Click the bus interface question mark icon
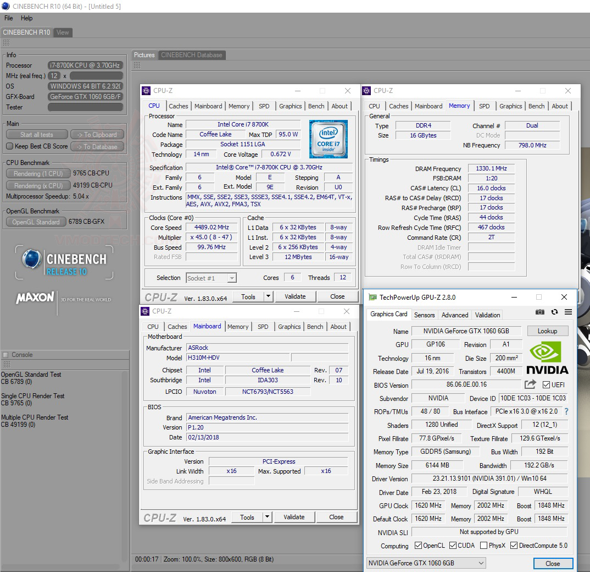The height and width of the screenshot is (572, 590). (566, 411)
